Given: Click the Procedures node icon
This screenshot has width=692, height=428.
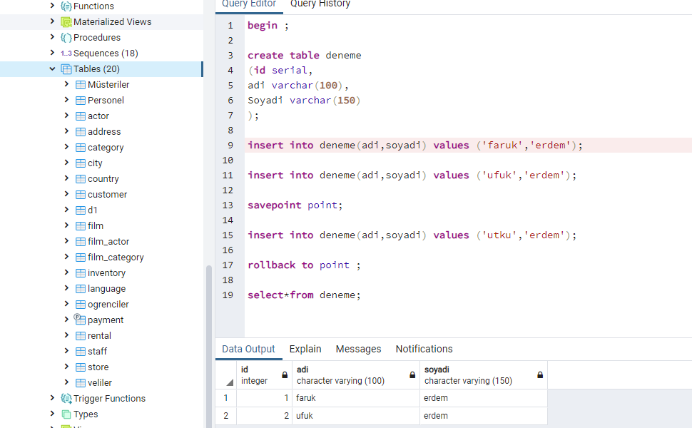Looking at the screenshot, I should (66, 38).
